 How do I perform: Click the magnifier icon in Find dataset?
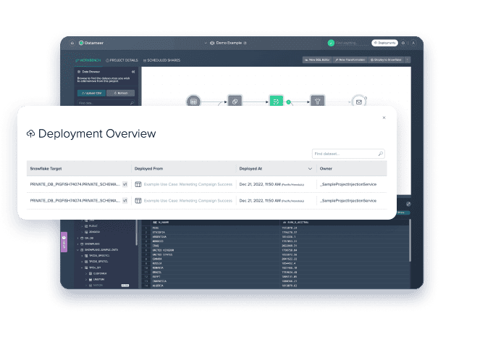[380, 154]
